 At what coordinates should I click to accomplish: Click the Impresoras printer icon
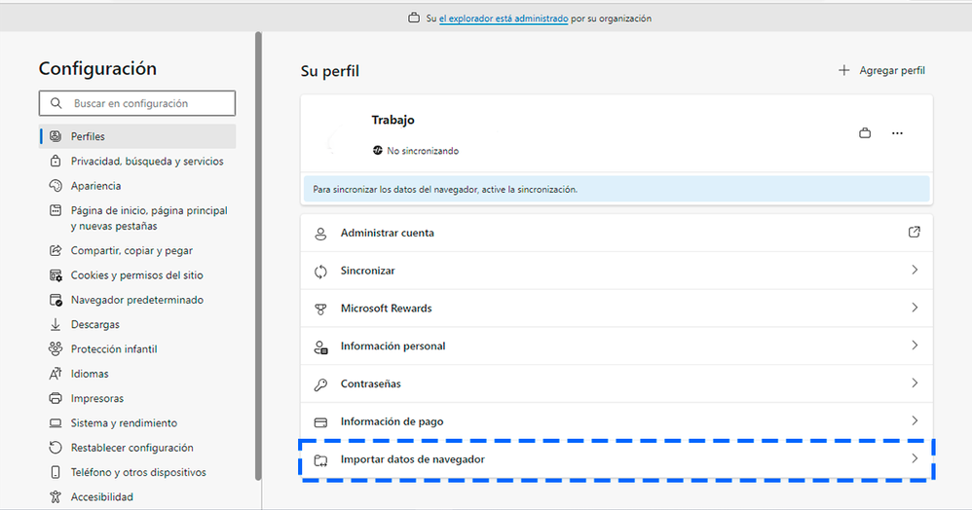56,398
